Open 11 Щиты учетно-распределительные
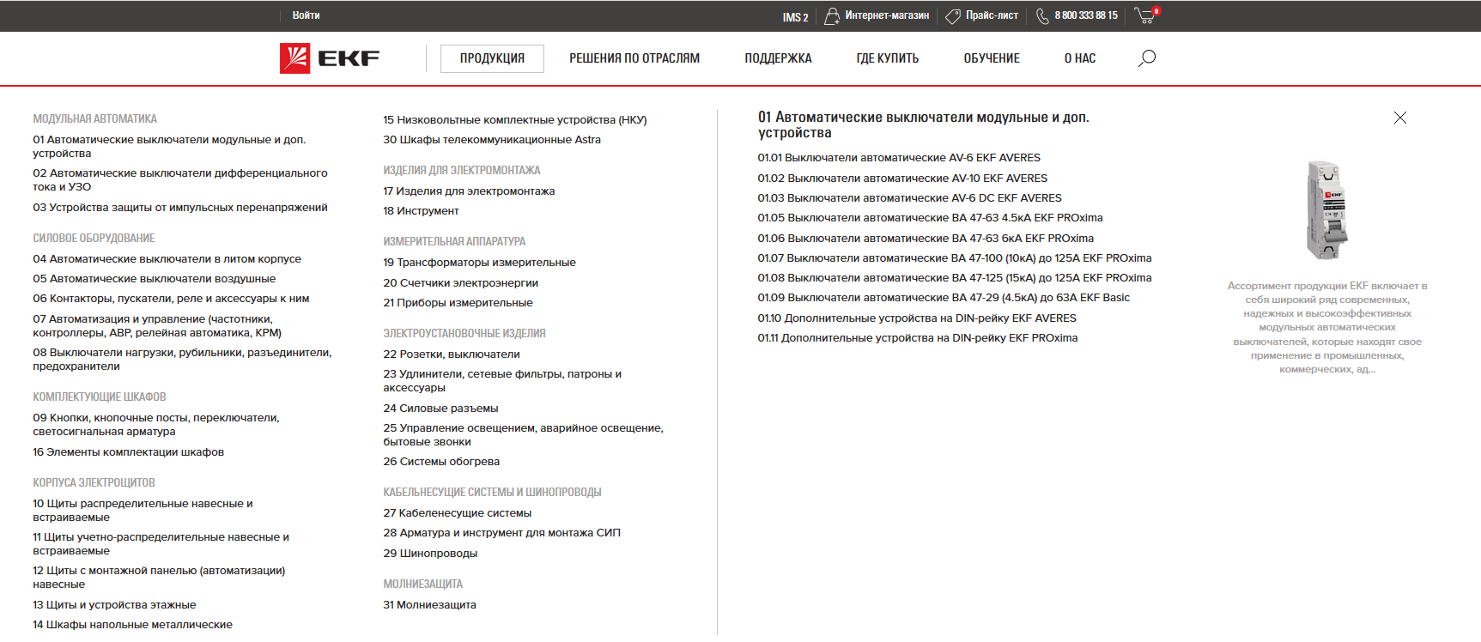This screenshot has height=642, width=1481. pos(161,544)
